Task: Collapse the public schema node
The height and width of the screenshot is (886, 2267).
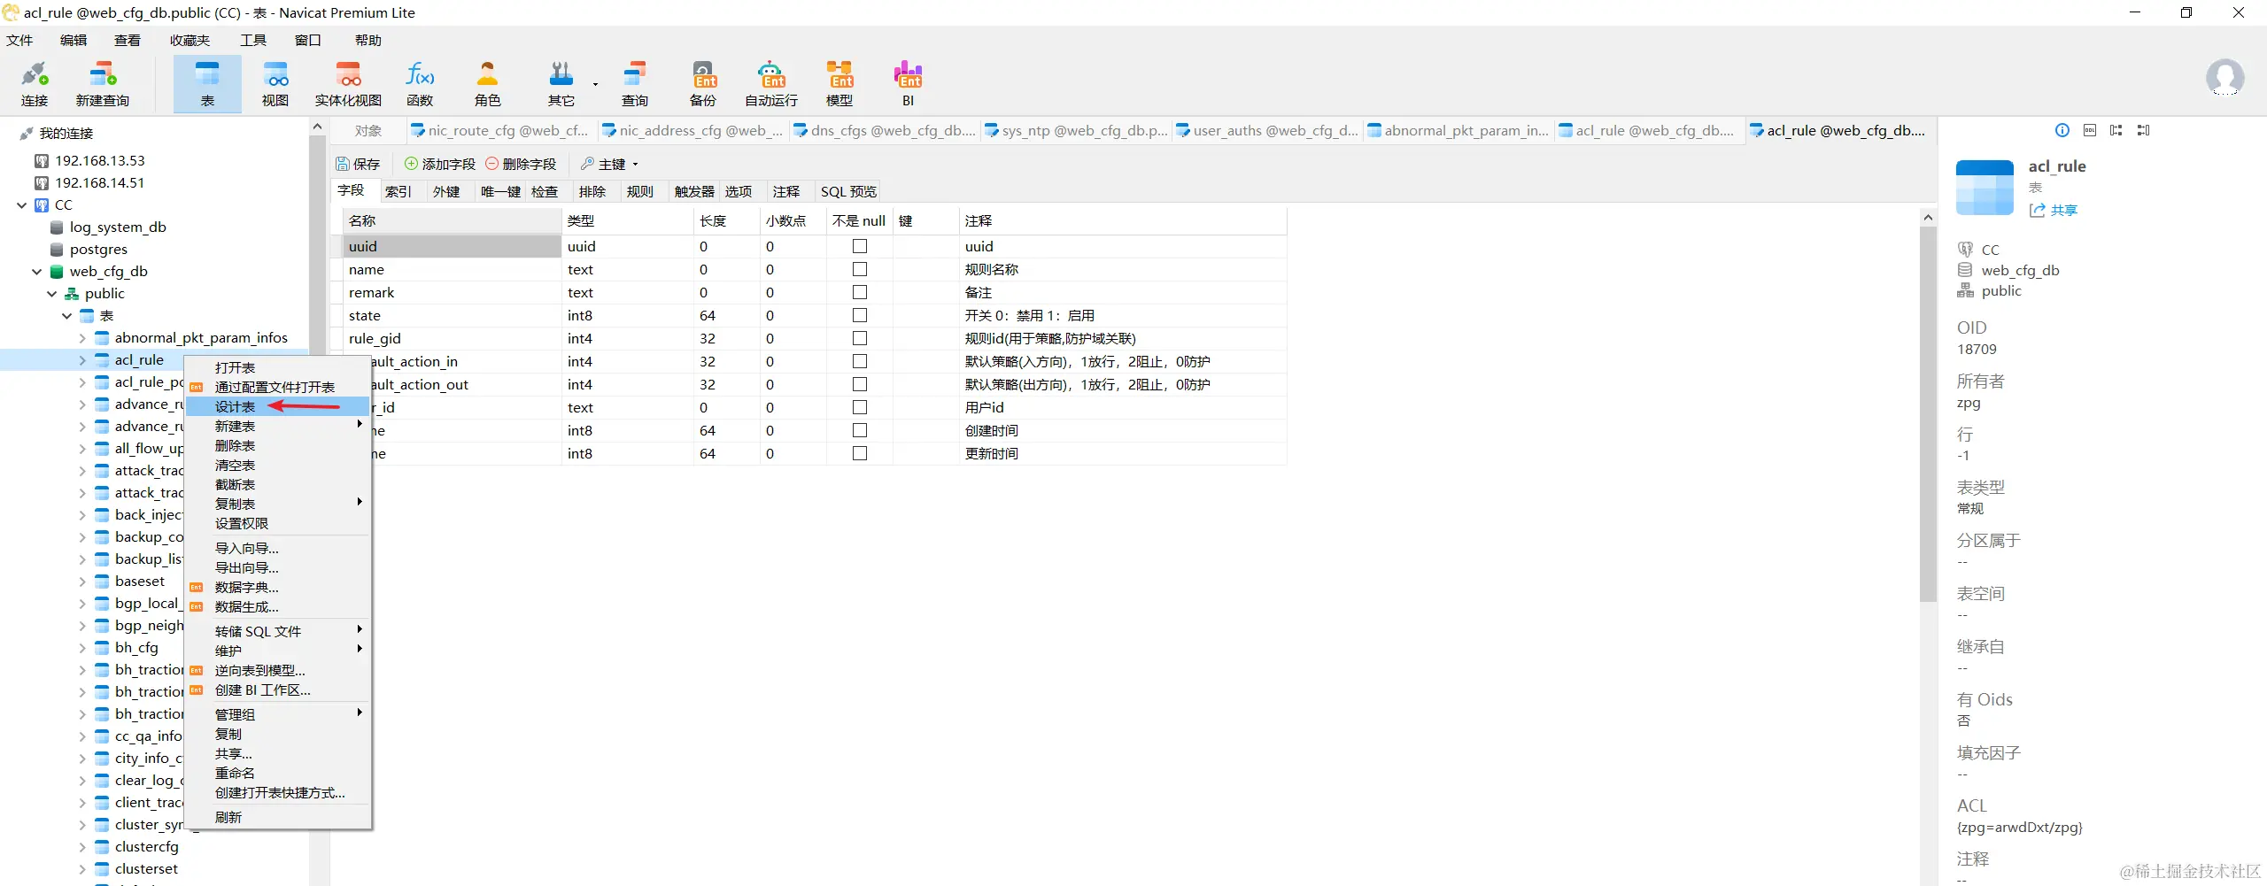Action: [x=52, y=293]
